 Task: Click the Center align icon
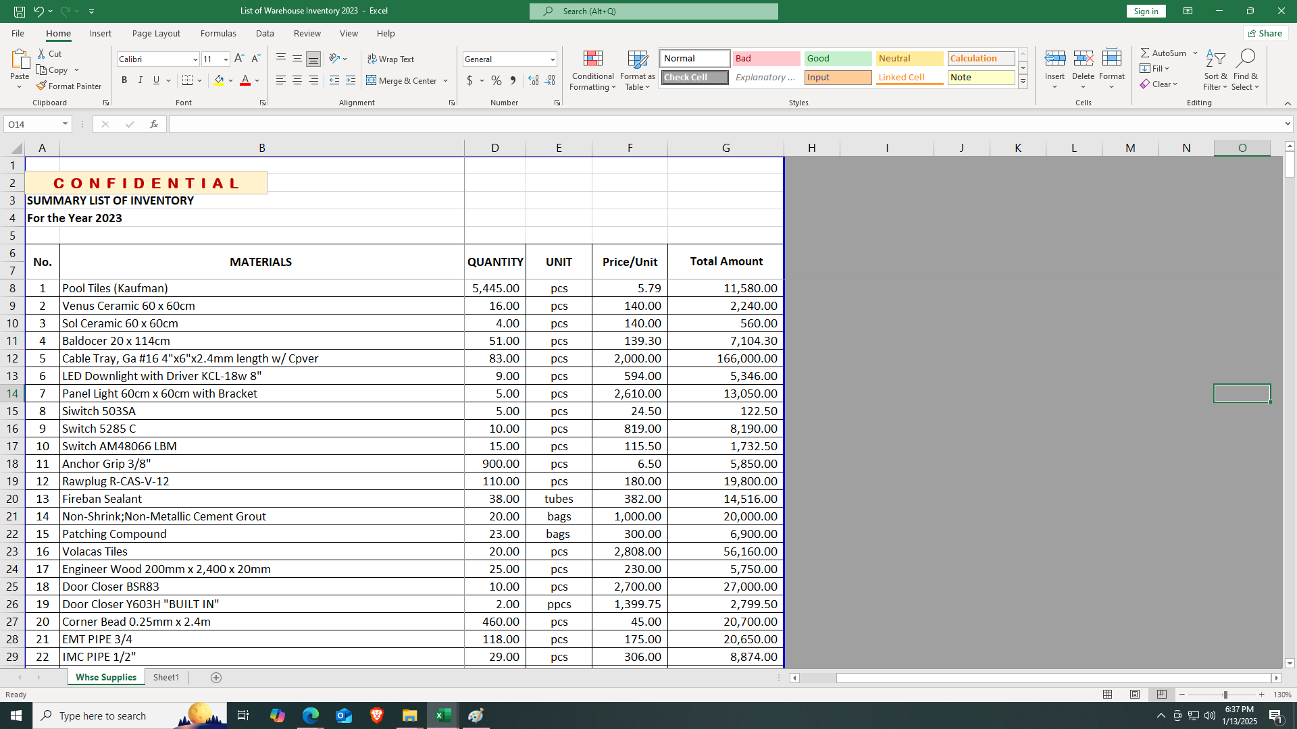(297, 80)
